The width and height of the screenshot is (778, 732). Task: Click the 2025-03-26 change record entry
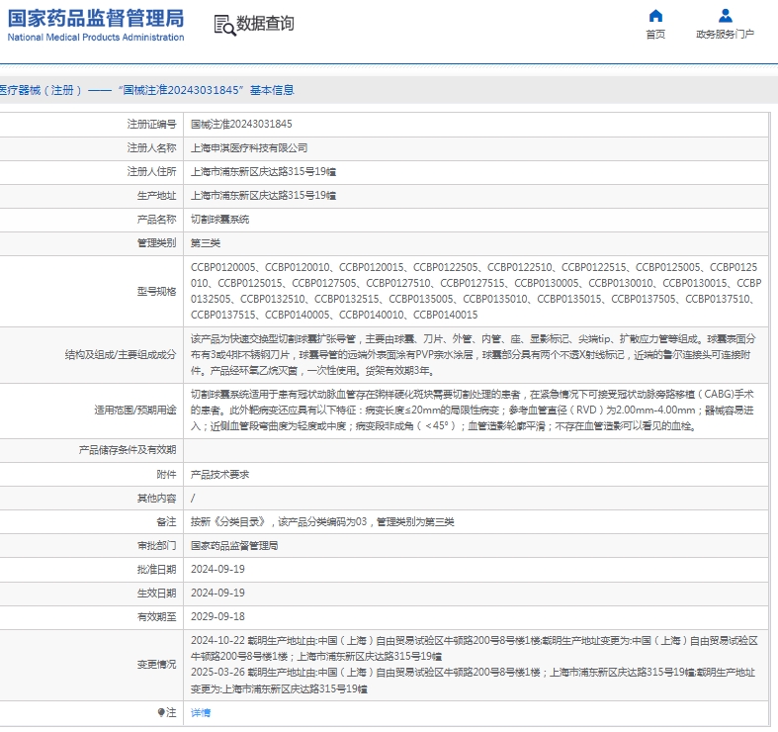[x=473, y=681]
